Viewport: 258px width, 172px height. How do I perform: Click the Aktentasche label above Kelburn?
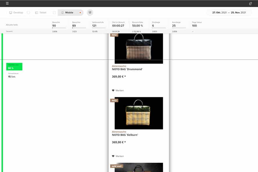coord(119,132)
